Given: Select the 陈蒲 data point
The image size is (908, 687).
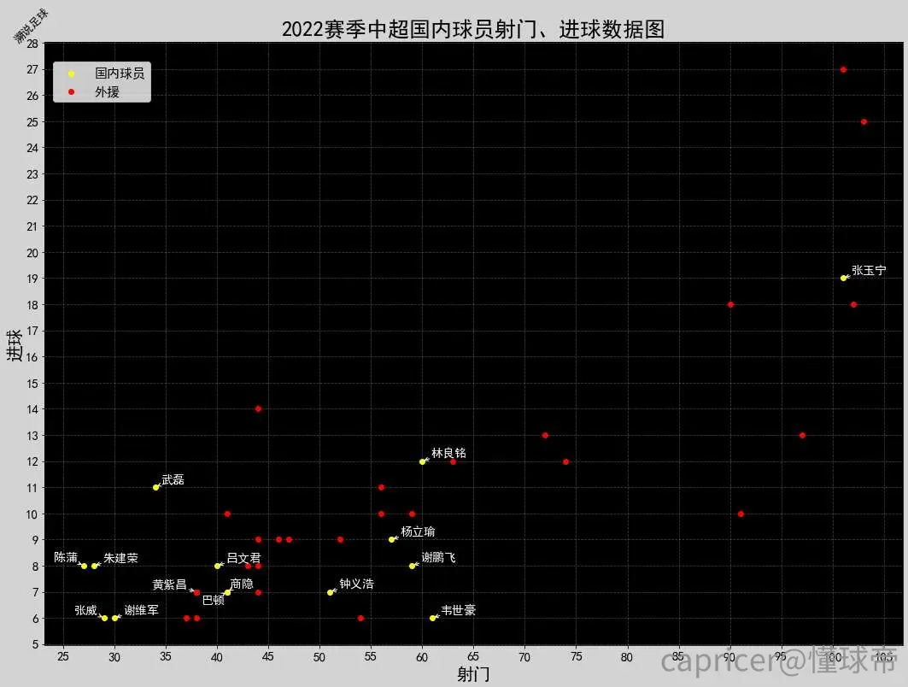Looking at the screenshot, I should click(x=84, y=566).
